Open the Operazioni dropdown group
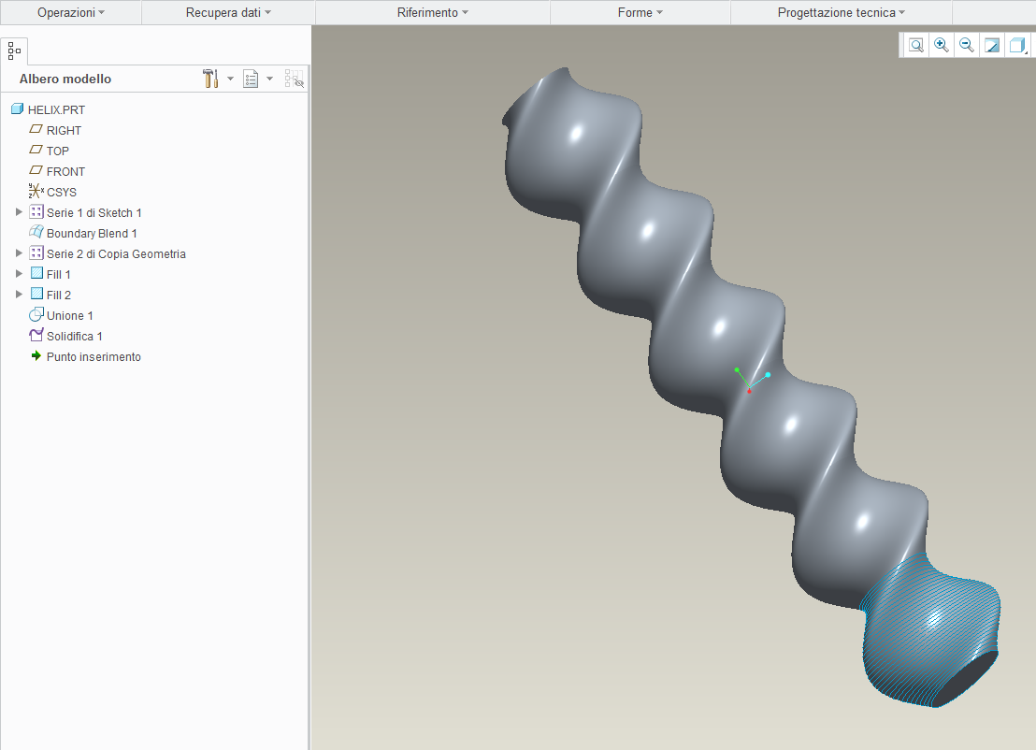The width and height of the screenshot is (1036, 750). pyautogui.click(x=71, y=12)
